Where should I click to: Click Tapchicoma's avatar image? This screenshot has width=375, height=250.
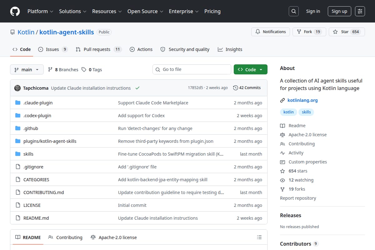(17, 88)
